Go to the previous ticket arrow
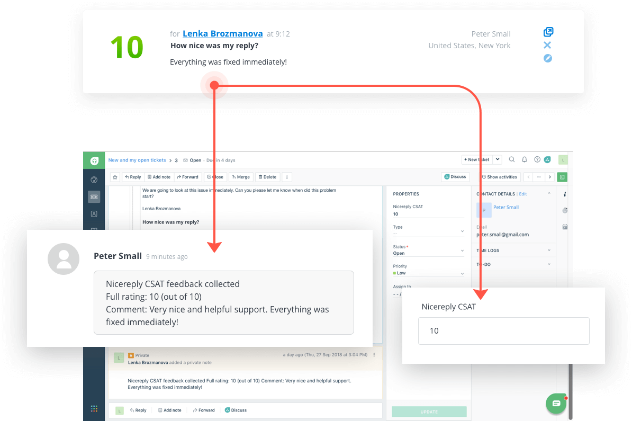 [528, 177]
